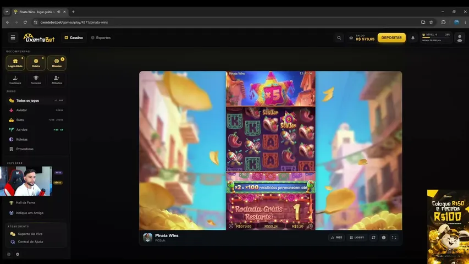Click the Coloque R$50 receba R$100 promo banner
The width and height of the screenshot is (469, 264).
448,227
